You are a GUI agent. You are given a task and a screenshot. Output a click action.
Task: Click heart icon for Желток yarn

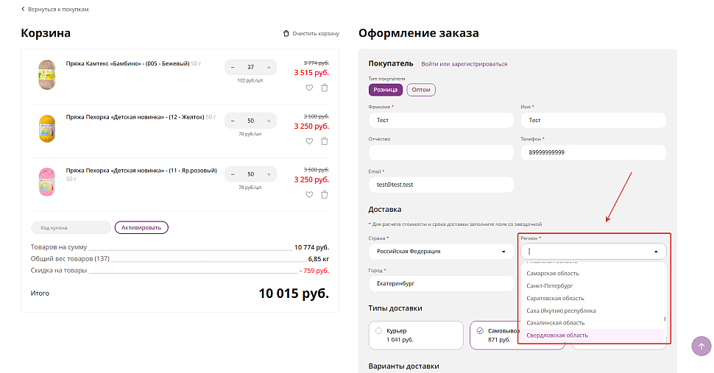[x=309, y=141]
